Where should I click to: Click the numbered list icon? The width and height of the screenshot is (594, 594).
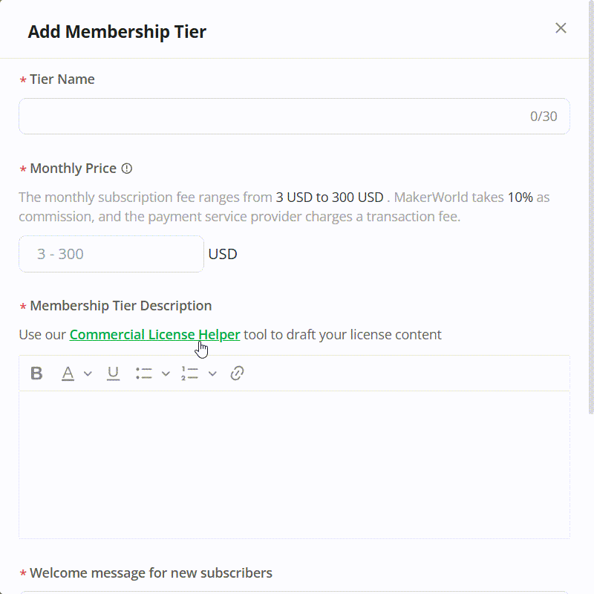pyautogui.click(x=189, y=373)
